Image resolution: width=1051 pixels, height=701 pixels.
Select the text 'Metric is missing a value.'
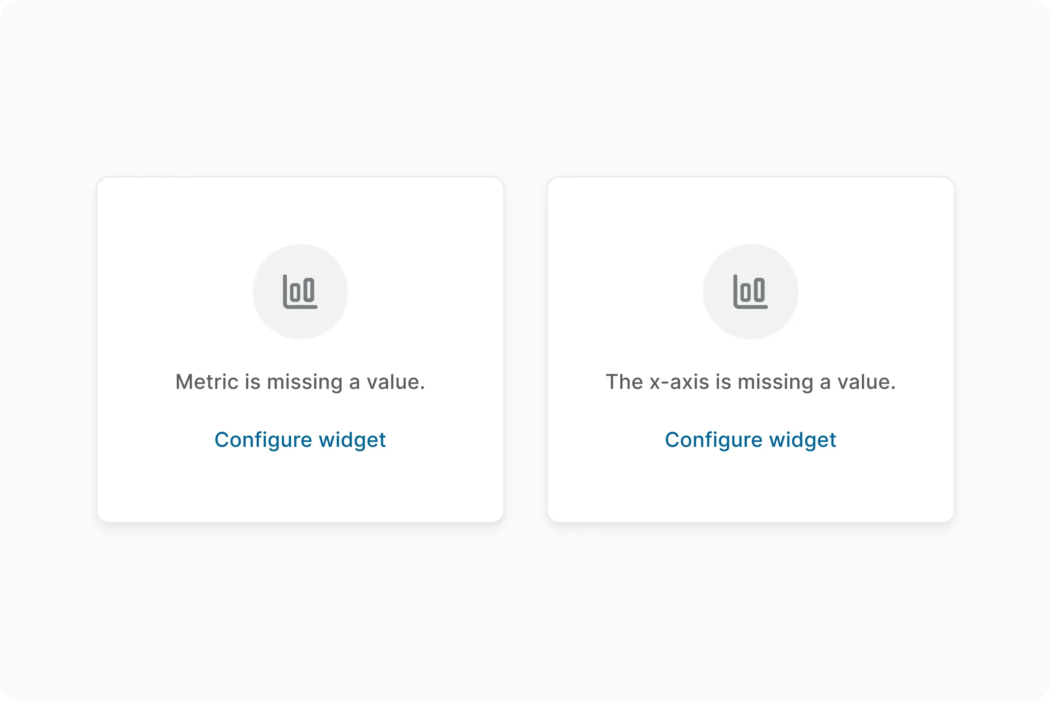tap(301, 382)
